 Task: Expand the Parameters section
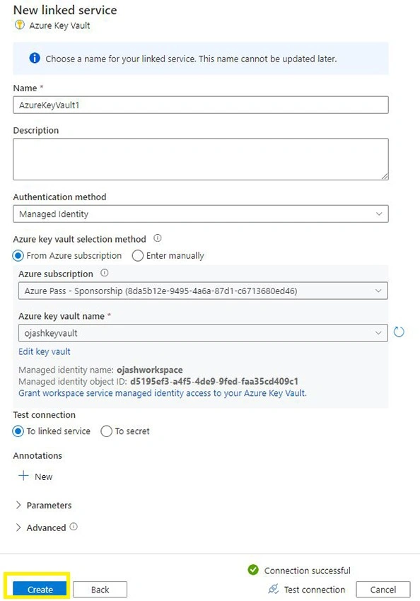pyautogui.click(x=43, y=505)
